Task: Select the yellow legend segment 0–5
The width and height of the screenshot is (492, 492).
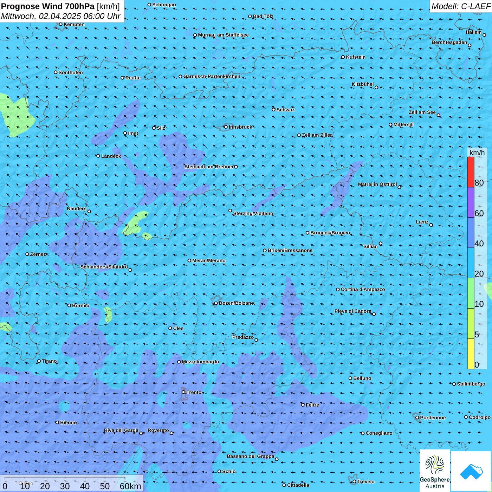Action: click(x=471, y=354)
